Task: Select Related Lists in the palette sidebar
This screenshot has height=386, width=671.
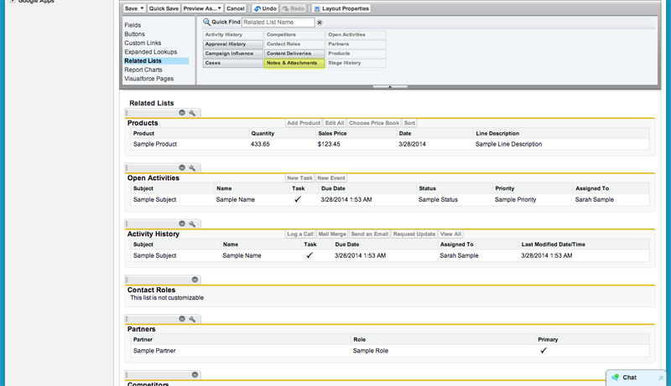Action: click(x=143, y=61)
